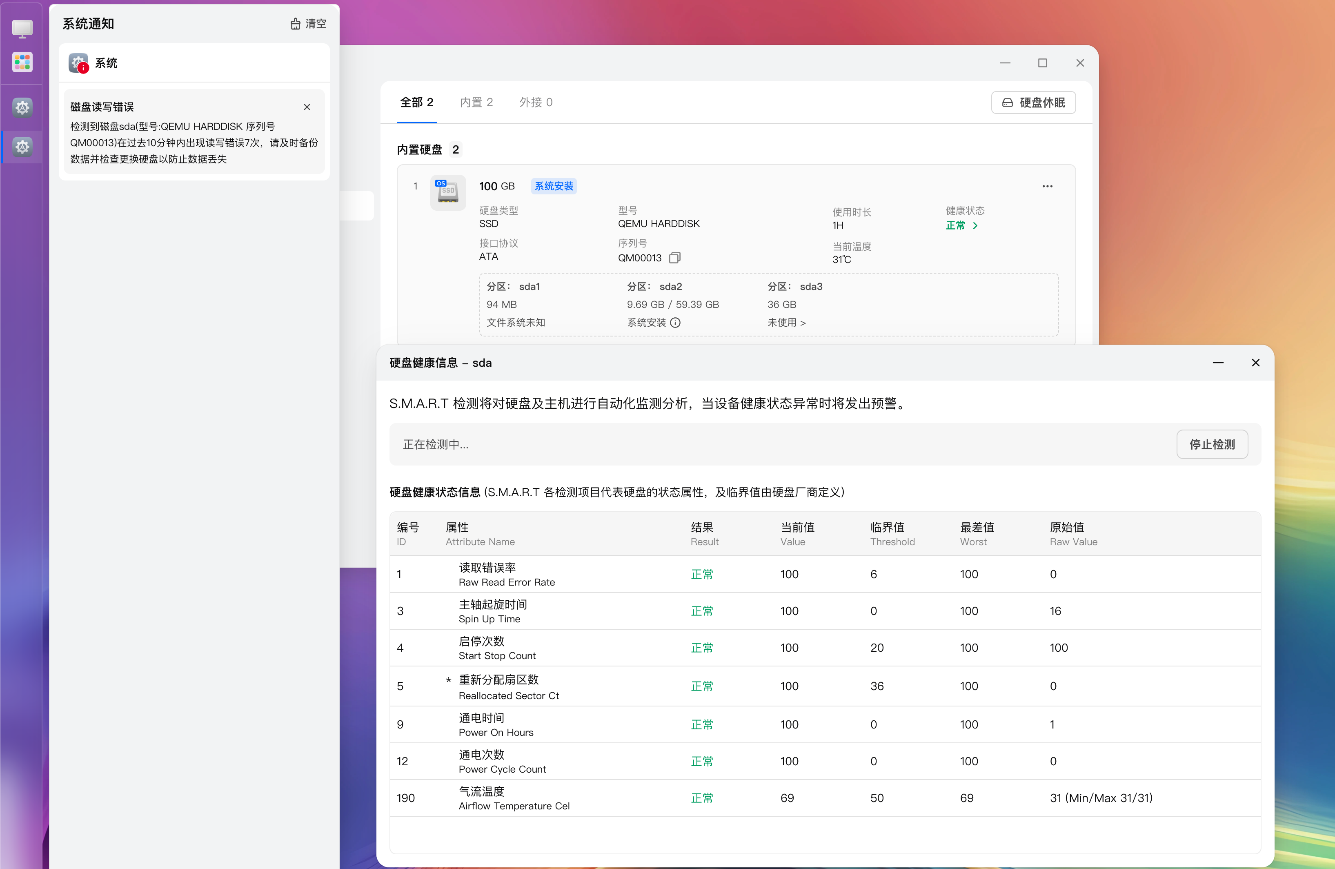Screen dimensions: 1335x869
Task: Copy the serial number QM00013
Action: (x=675, y=258)
